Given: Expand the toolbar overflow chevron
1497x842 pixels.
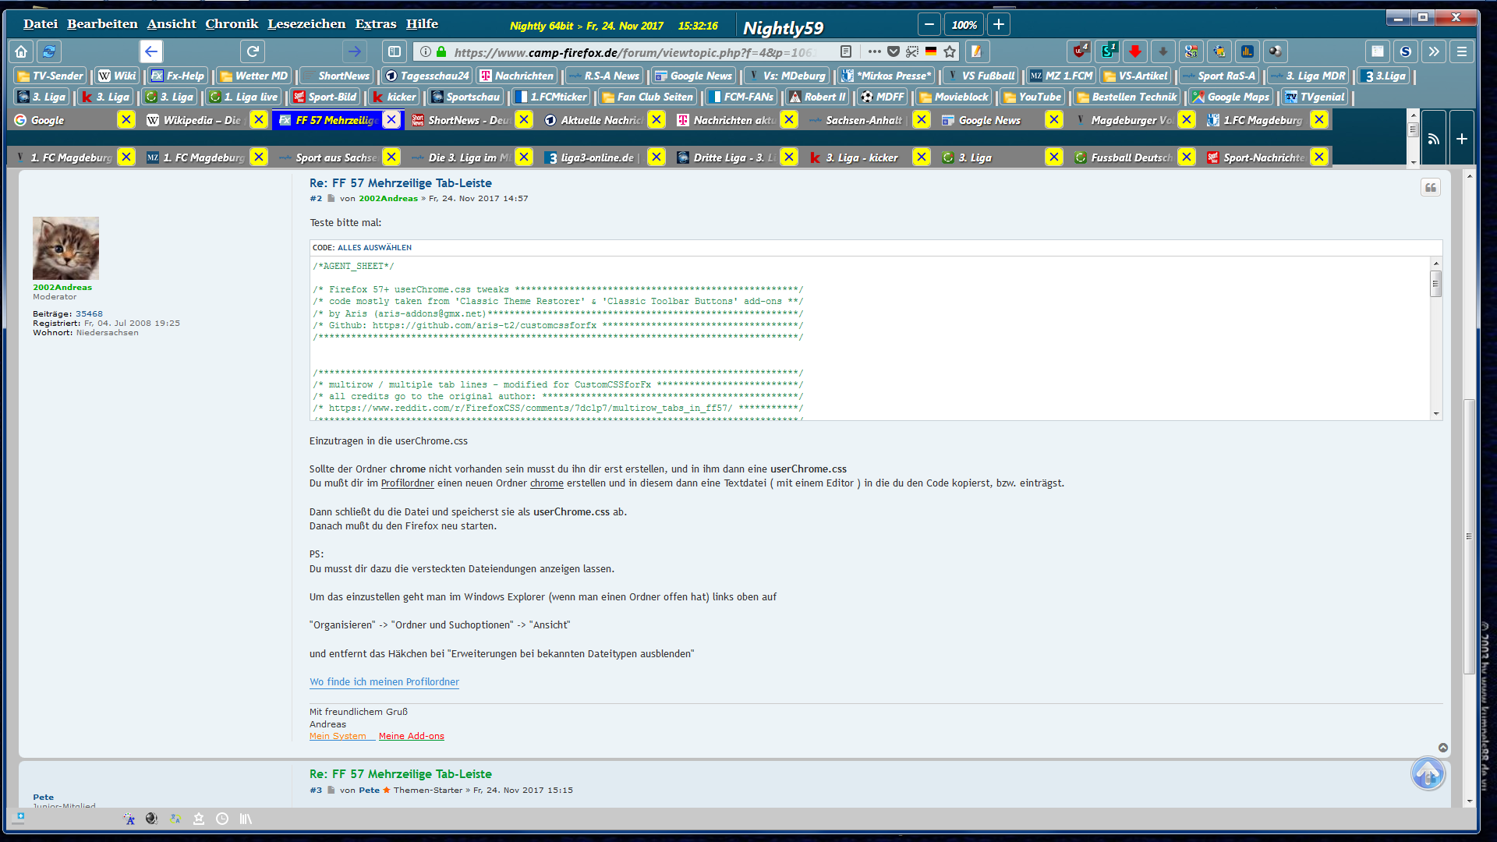Looking at the screenshot, I should pos(1434,51).
